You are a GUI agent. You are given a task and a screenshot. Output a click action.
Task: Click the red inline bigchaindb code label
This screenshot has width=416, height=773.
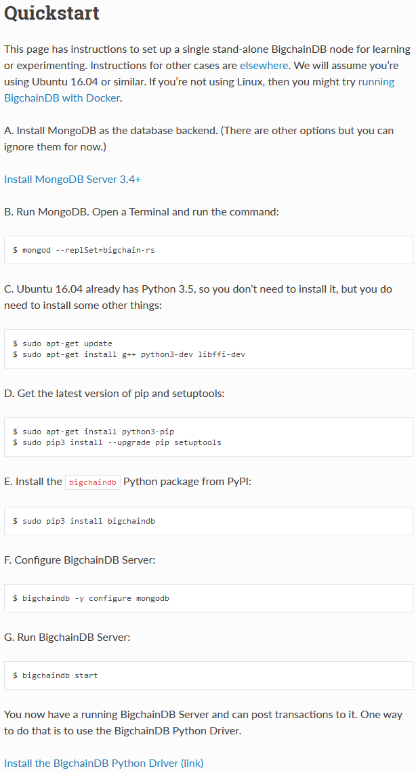pos(93,482)
